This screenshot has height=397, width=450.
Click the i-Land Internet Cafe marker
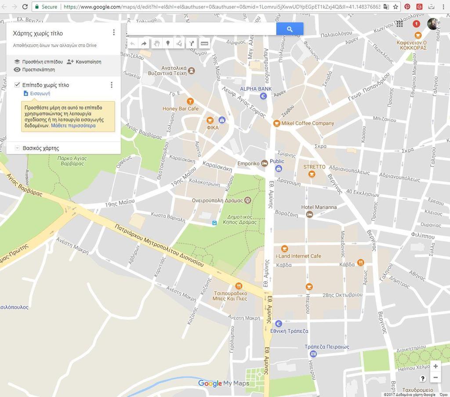point(284,248)
